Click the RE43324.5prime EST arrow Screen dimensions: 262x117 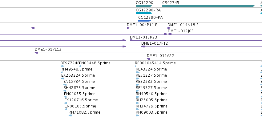(138, 72)
